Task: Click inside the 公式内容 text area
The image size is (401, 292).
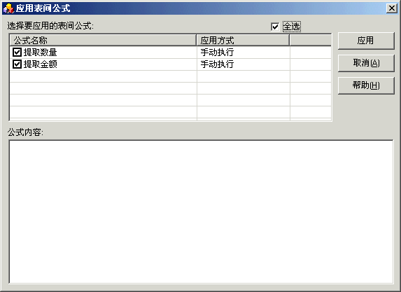Action: [201, 211]
